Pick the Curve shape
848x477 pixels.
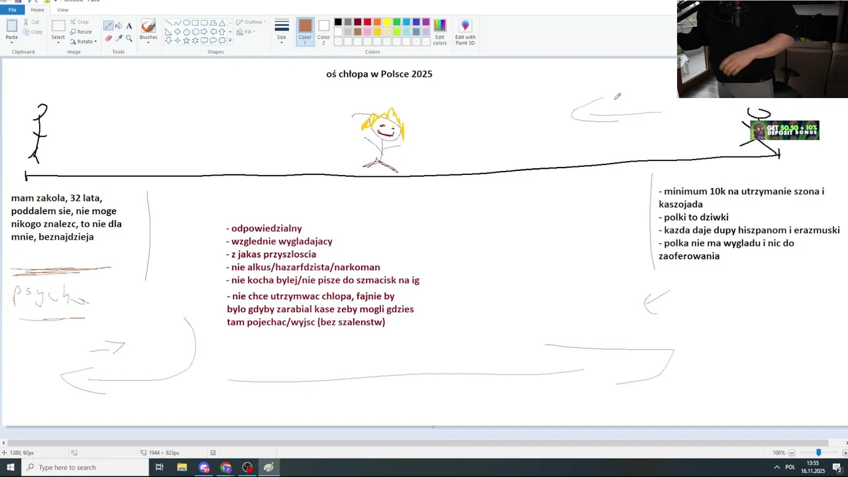[x=178, y=23]
